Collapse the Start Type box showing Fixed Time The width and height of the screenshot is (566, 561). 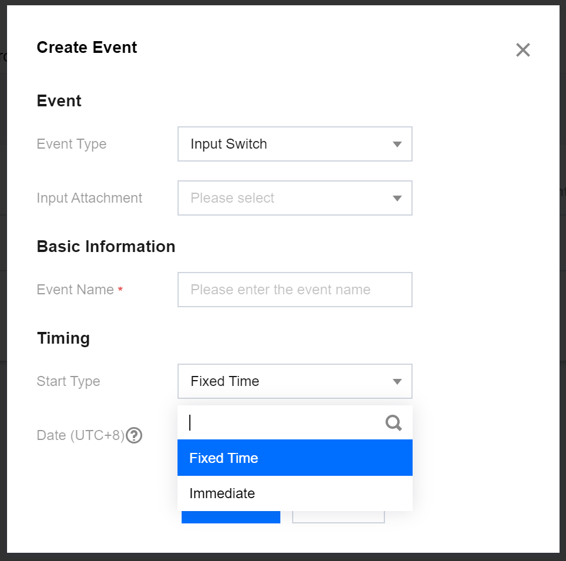[x=294, y=381]
